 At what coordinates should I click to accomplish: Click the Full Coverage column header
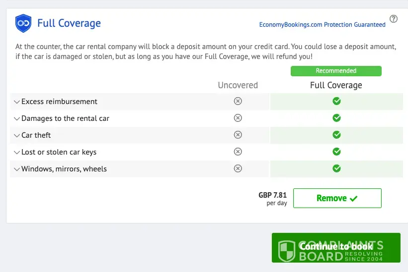pyautogui.click(x=336, y=85)
